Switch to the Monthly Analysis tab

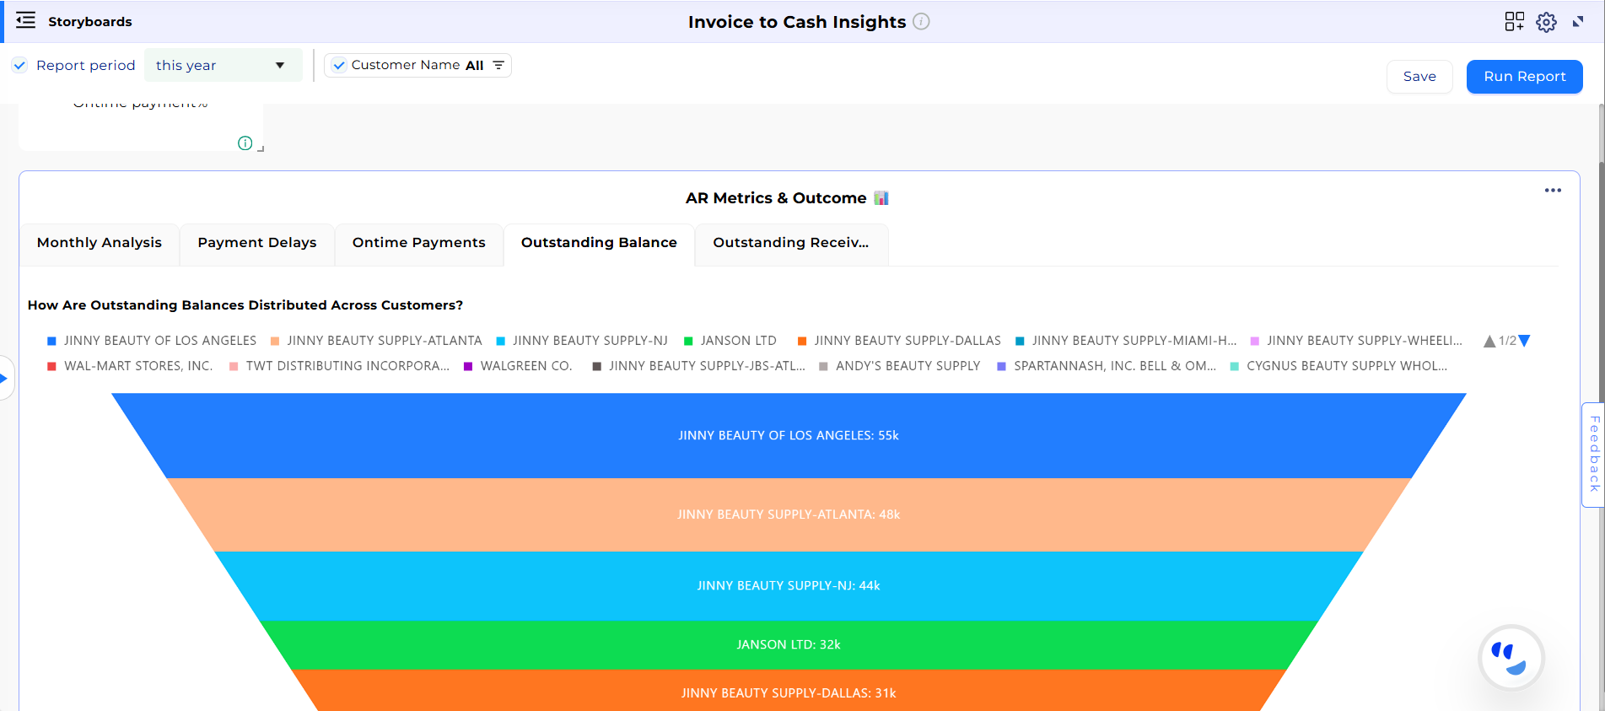point(100,243)
